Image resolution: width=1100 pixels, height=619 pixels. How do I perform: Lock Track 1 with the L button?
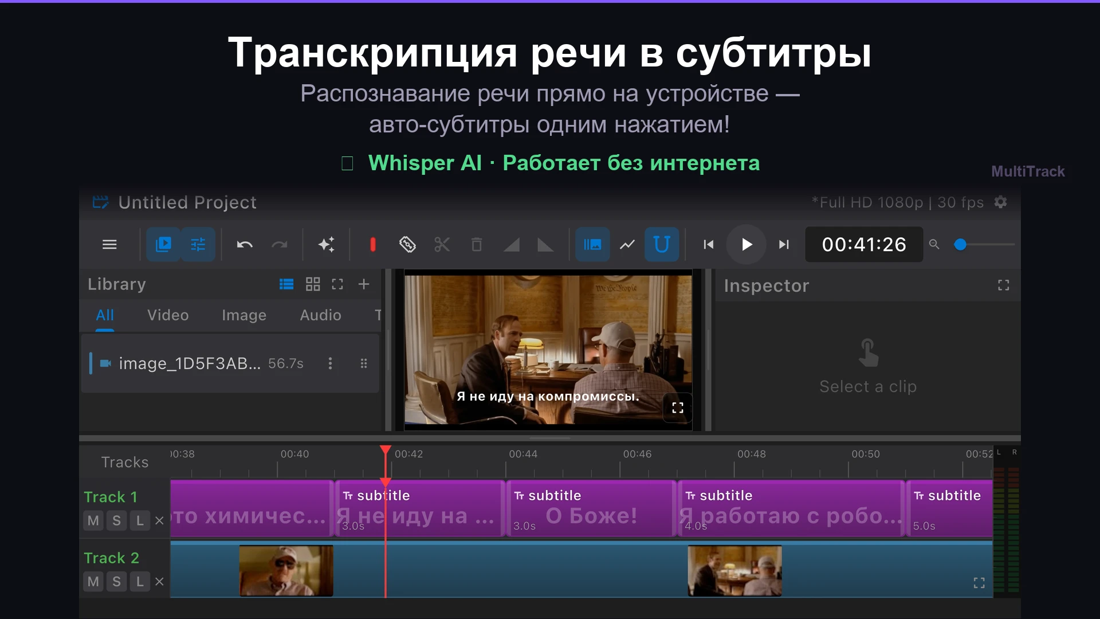pyautogui.click(x=140, y=520)
